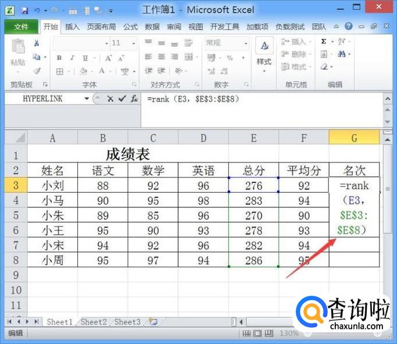This screenshot has width=397, height=344.
Task: Switch to the 插入 Insert tab
Action: point(72,27)
